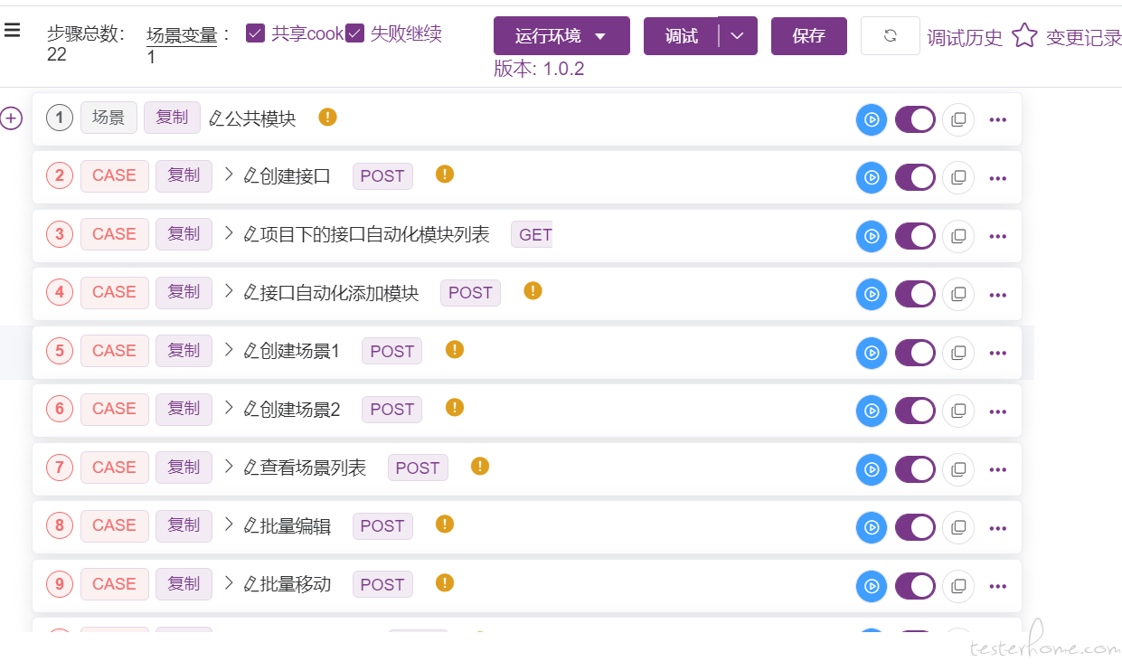Click the hamburger menu icon

coord(12,31)
